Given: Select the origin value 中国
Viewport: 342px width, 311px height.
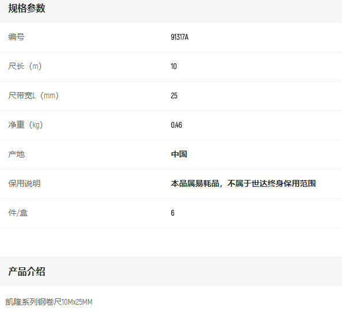Looking at the screenshot, I should click(x=179, y=154).
